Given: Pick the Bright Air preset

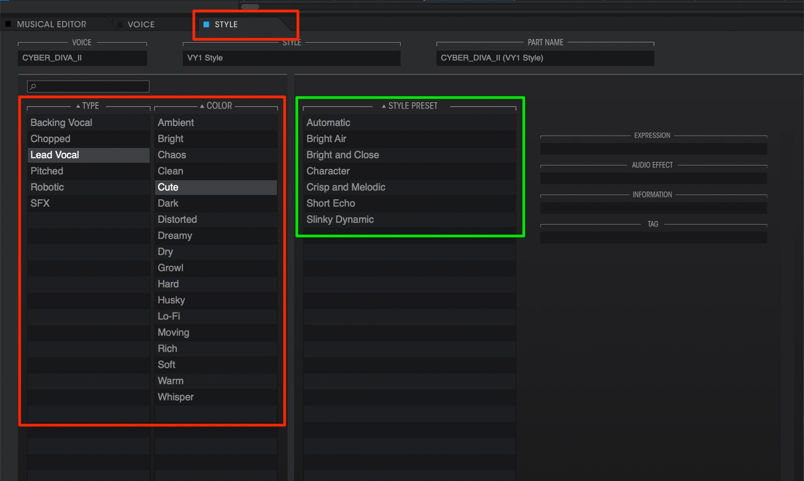Looking at the screenshot, I should click(x=410, y=139).
